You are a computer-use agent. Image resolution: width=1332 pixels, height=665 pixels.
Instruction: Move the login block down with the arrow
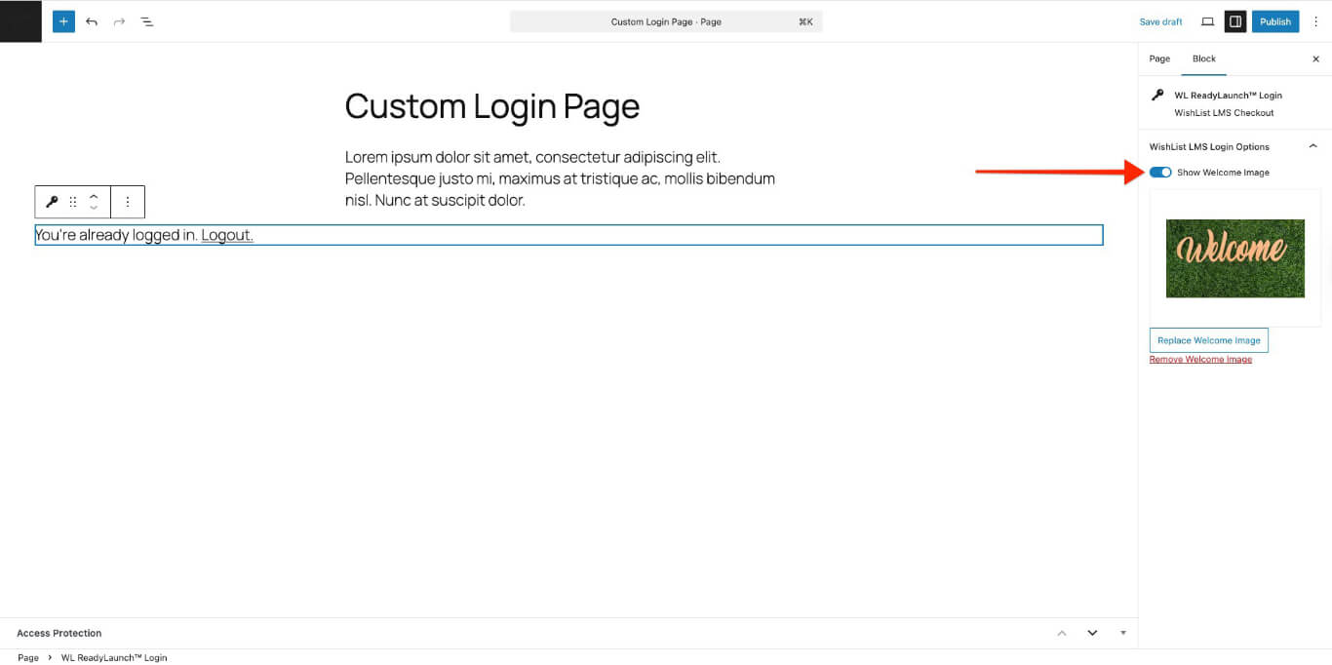coord(94,208)
